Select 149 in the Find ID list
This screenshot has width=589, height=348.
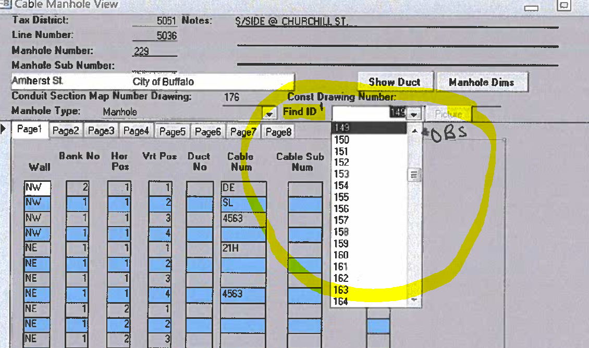tap(369, 128)
